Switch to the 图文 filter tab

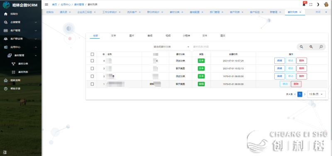point(223,36)
